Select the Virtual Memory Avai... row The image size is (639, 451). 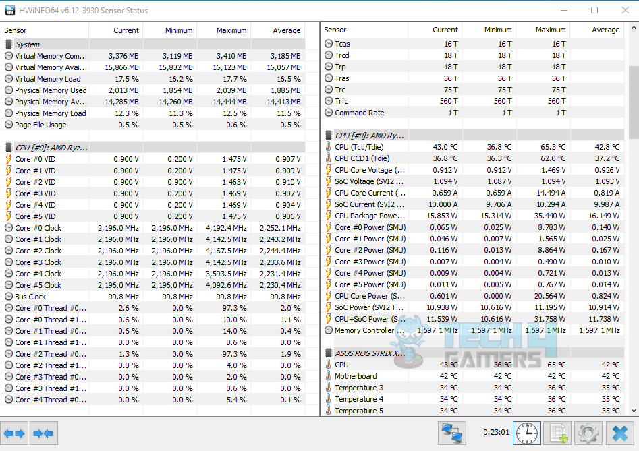152,67
